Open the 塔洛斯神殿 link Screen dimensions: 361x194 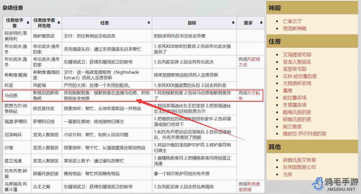[295, 28]
